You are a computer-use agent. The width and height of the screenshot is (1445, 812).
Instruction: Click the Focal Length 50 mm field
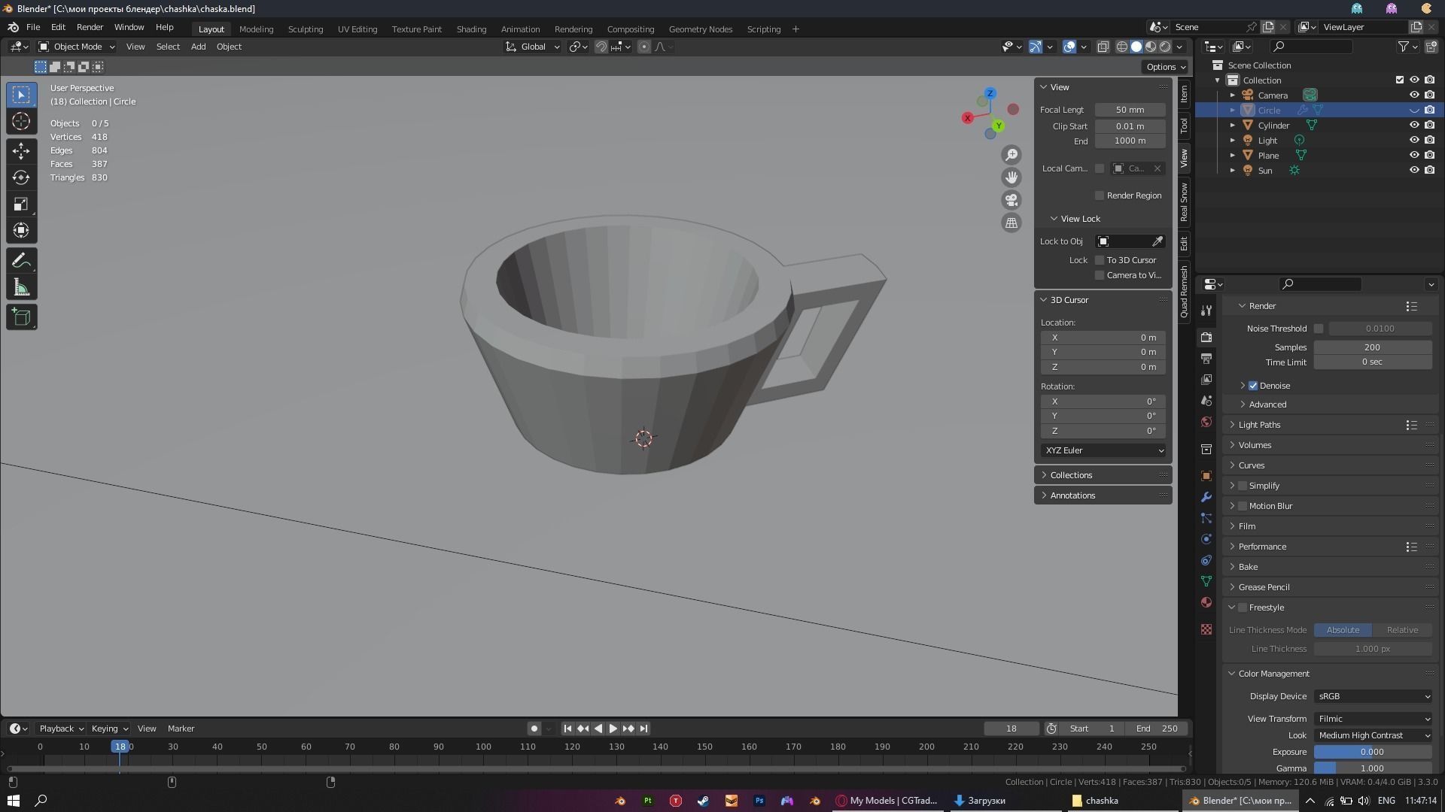click(1130, 110)
